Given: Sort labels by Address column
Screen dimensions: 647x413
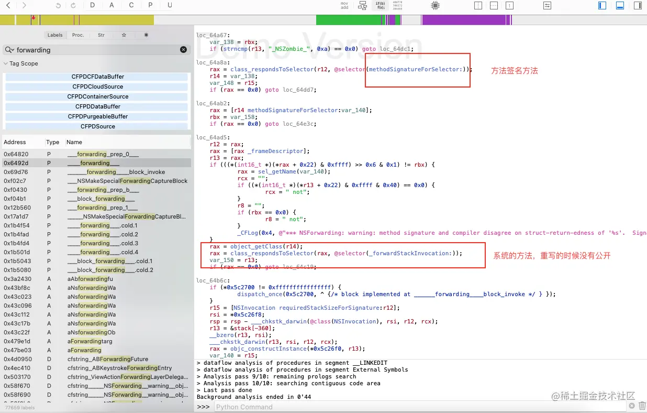Looking at the screenshot, I should point(23,142).
